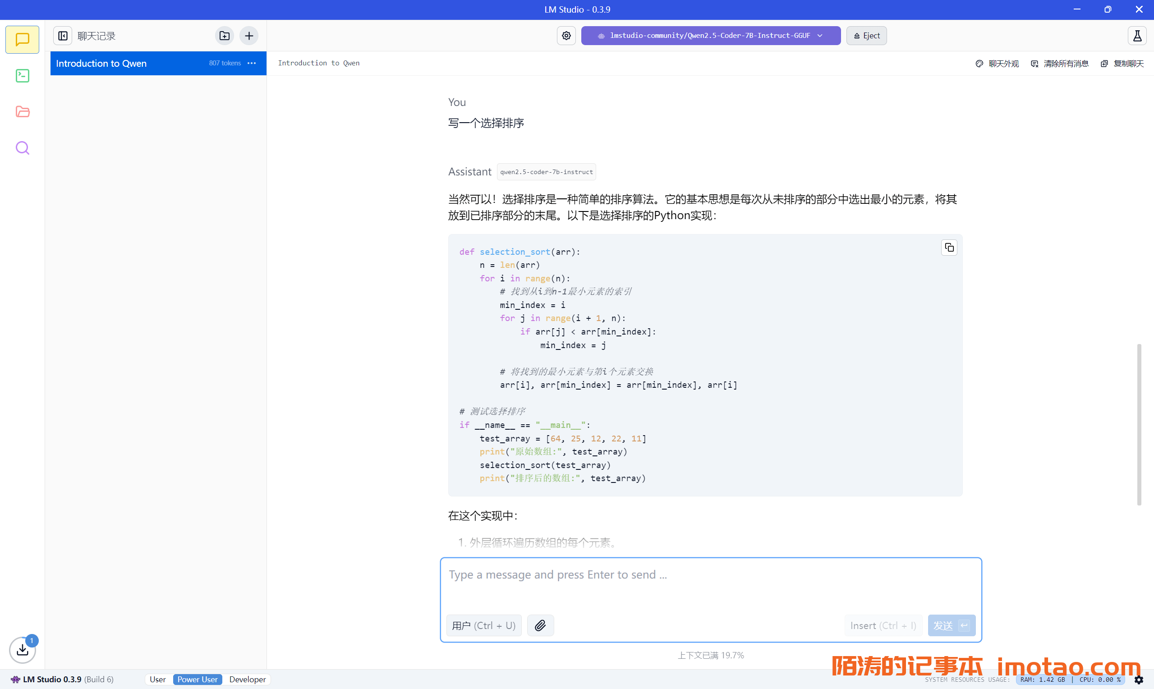
Task: Start a new chat with plus icon
Action: pos(249,36)
